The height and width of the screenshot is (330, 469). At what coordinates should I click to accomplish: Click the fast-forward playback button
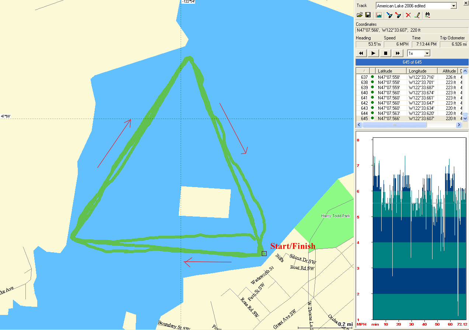397,53
